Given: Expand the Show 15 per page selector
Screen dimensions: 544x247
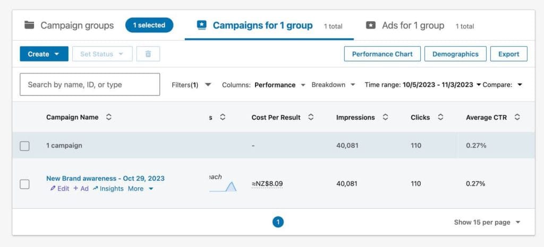Looking at the screenshot, I should 487,223.
